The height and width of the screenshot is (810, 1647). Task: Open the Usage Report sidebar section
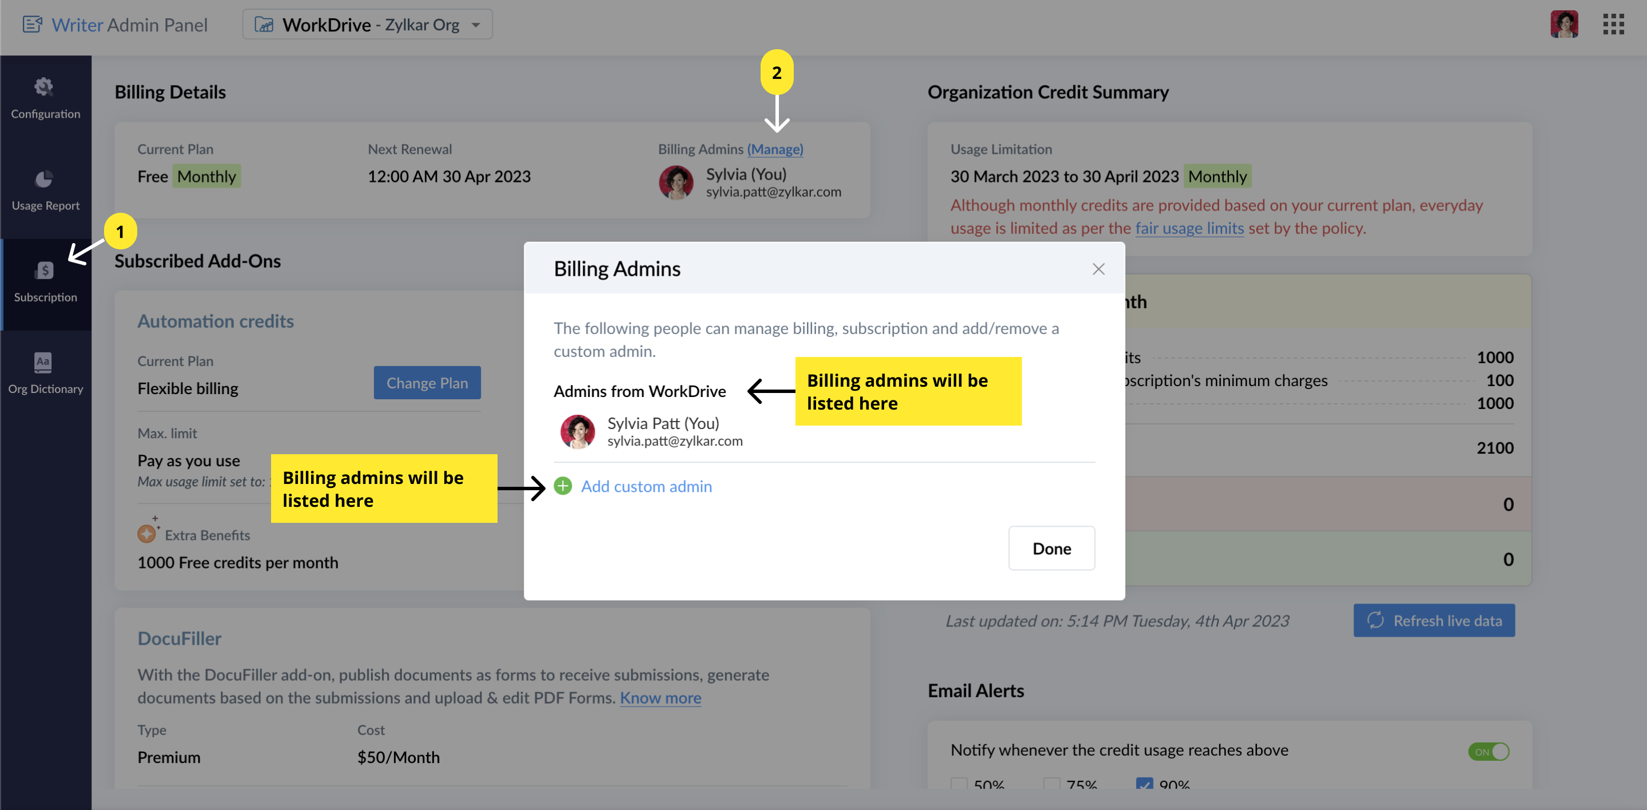[x=45, y=191]
